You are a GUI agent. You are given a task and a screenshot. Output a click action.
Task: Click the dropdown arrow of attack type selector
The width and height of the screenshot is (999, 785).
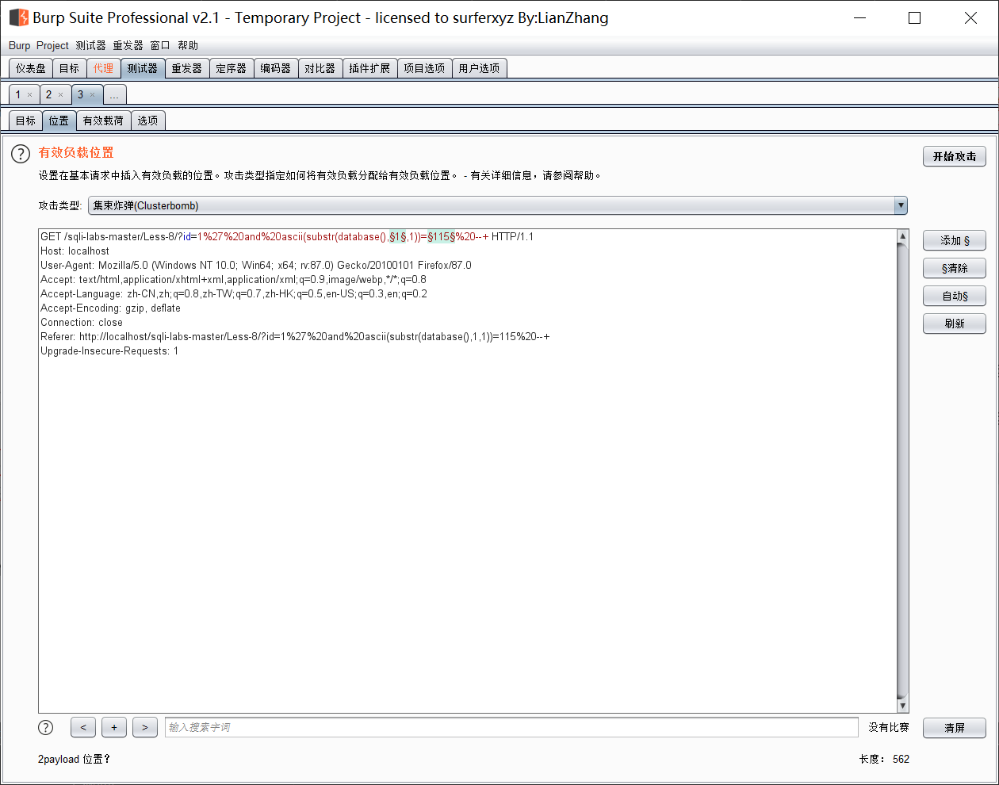(901, 205)
